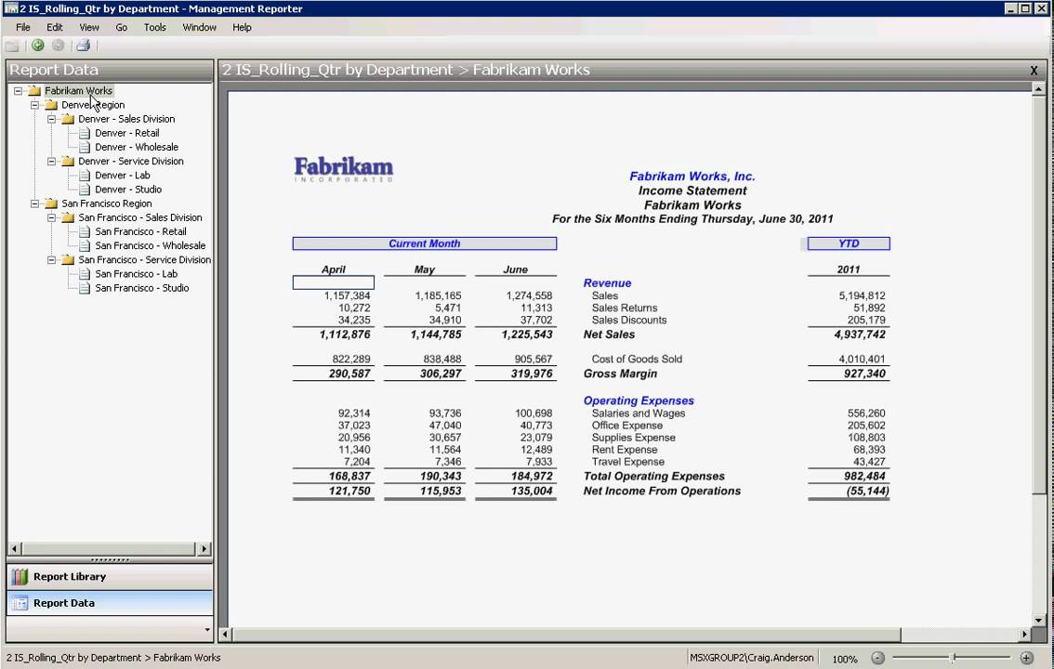Collapse the San Francisco - Sales Division node
Screen dimensions: 1054x669
52,217
